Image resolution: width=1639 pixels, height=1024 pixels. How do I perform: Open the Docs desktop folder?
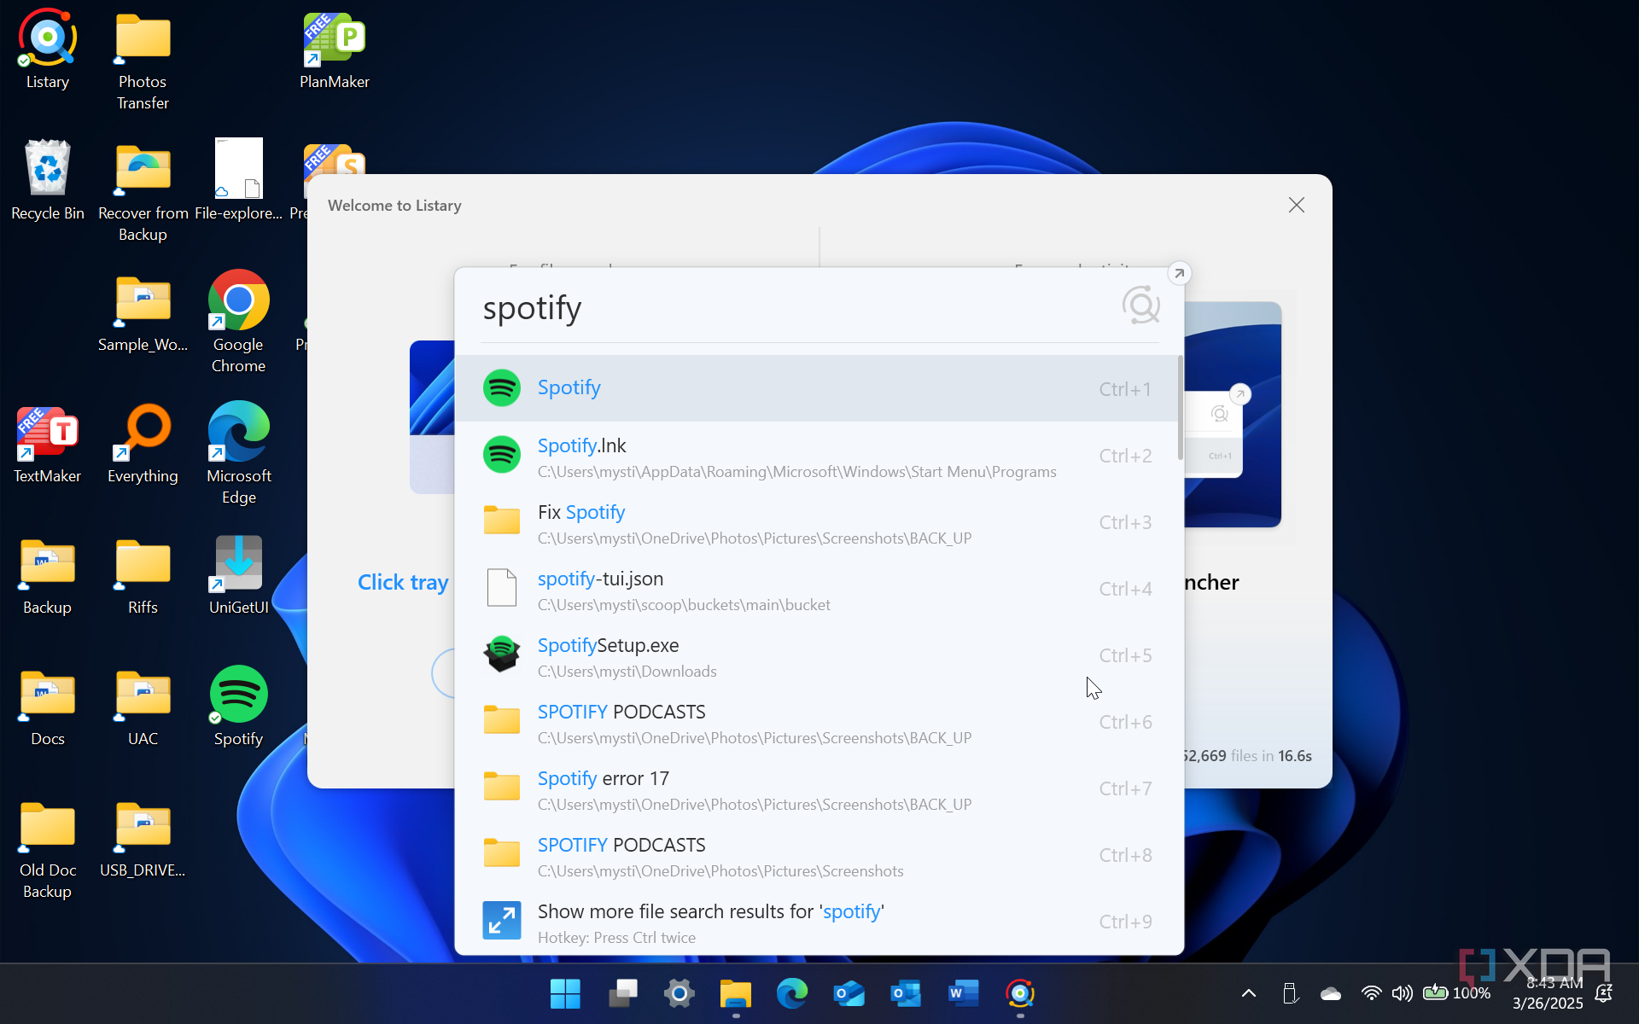click(x=48, y=707)
